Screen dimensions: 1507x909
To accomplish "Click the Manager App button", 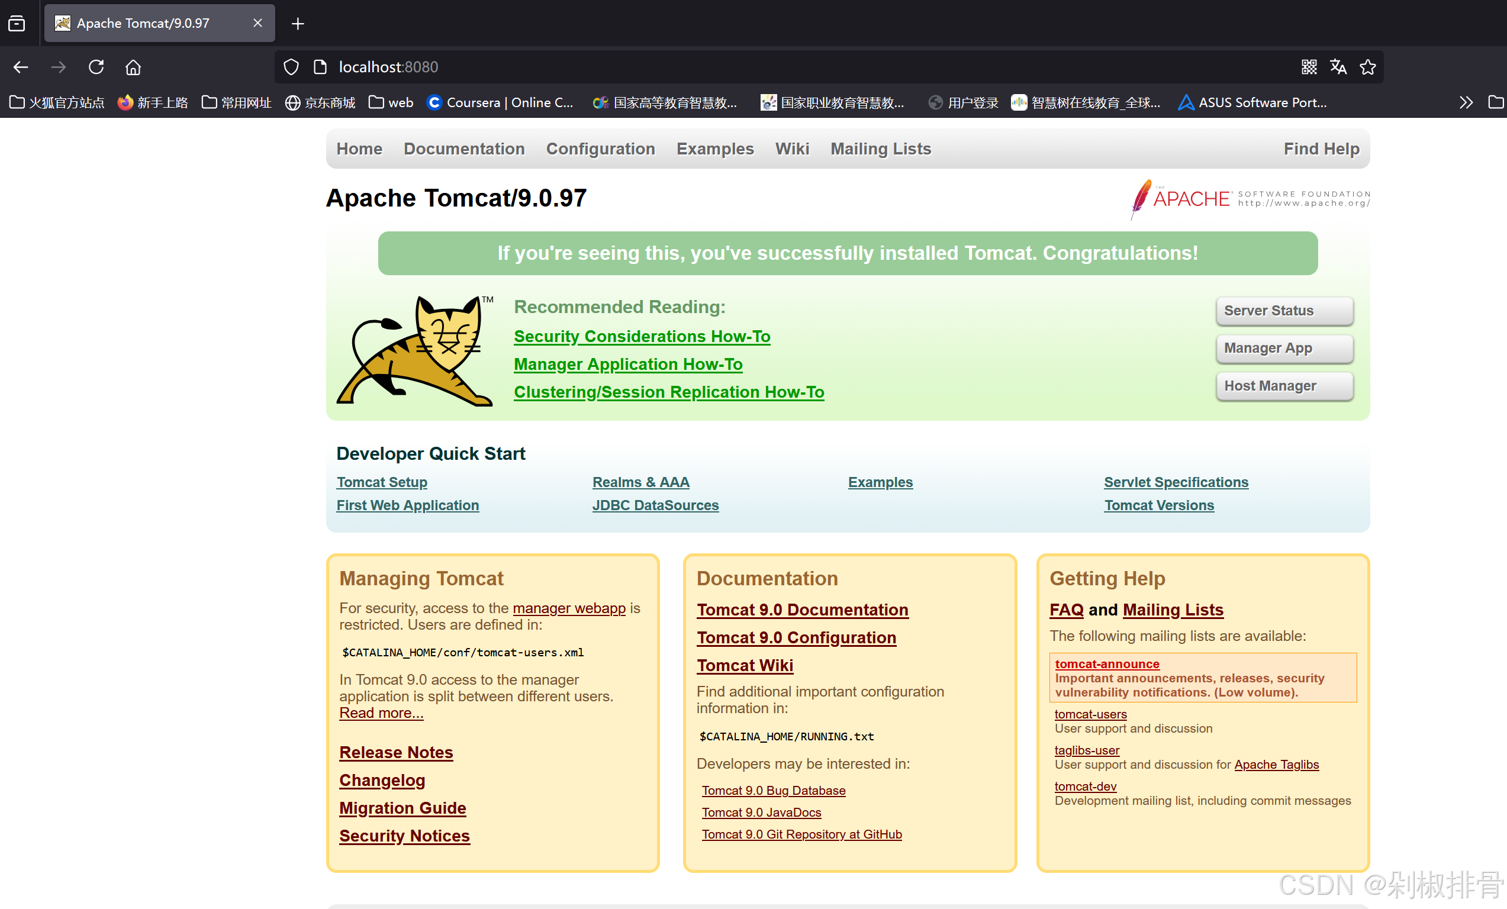I will pyautogui.click(x=1284, y=348).
